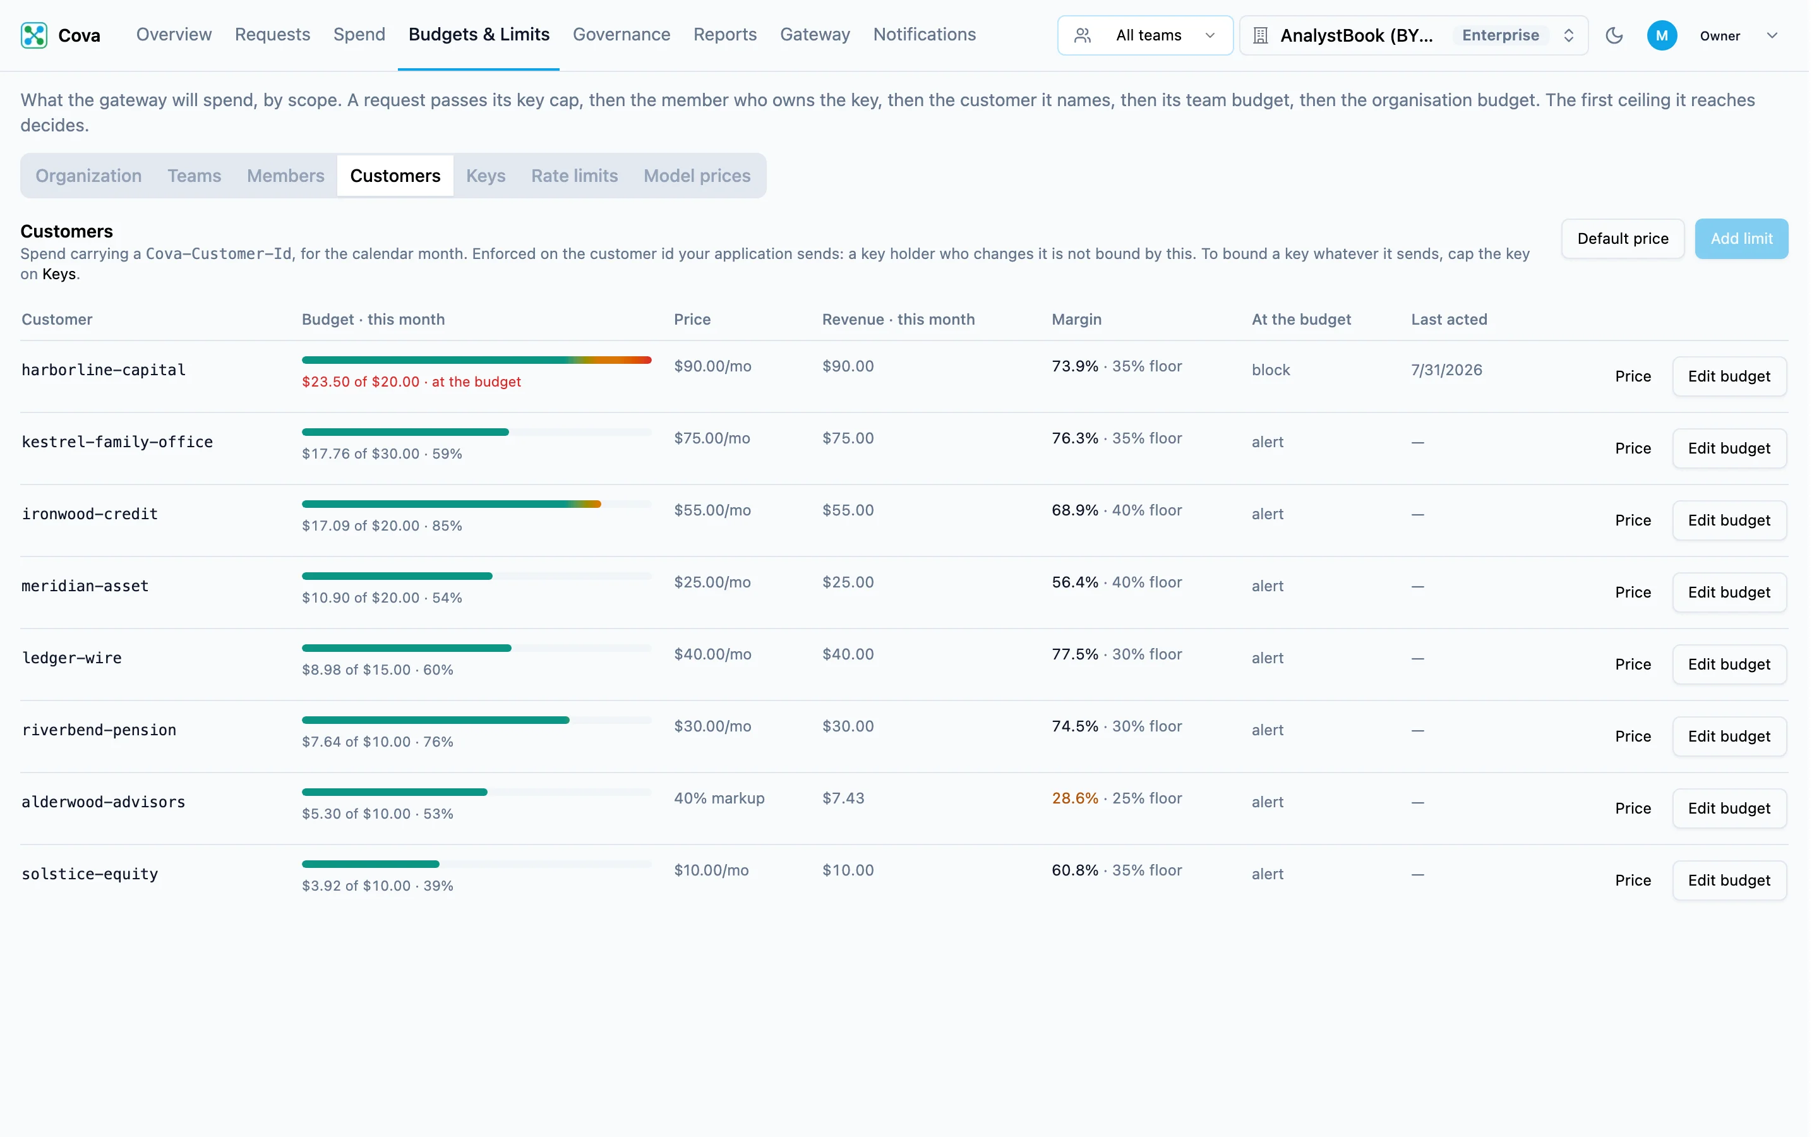Image resolution: width=1819 pixels, height=1137 pixels.
Task: Open the AnalystBook organization switcher
Action: 1413,35
